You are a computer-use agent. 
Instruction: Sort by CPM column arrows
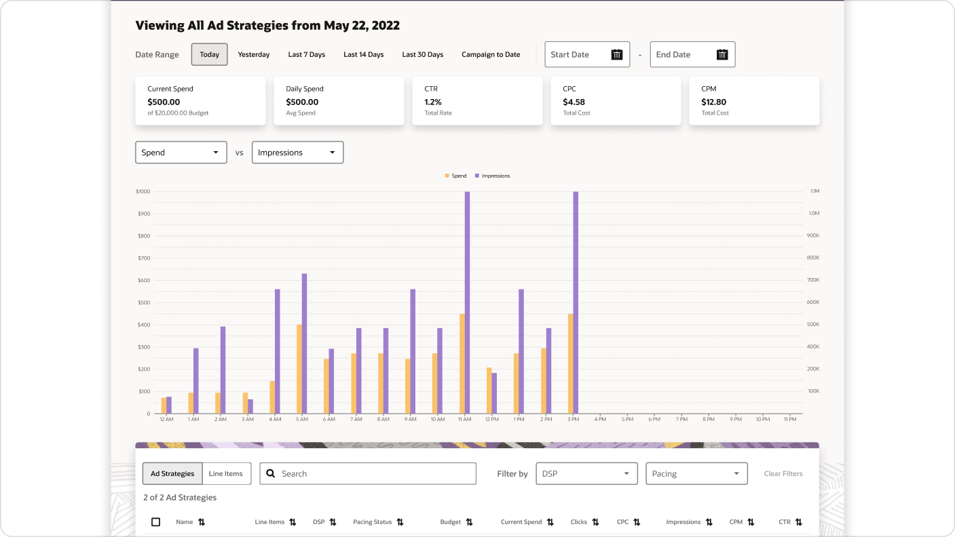click(x=751, y=522)
